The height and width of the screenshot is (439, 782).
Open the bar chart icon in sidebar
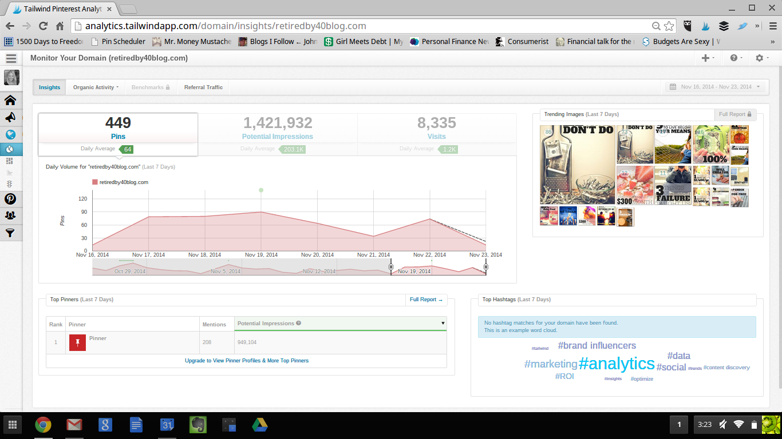click(x=10, y=173)
